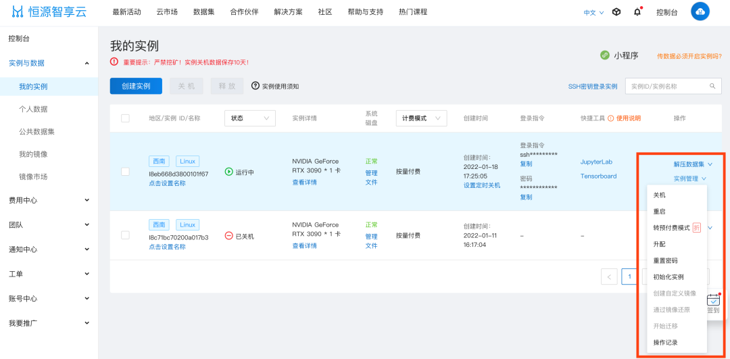The image size is (730, 359).
Task: Click the 实例使用须知 question mark icon
Action: tap(255, 86)
